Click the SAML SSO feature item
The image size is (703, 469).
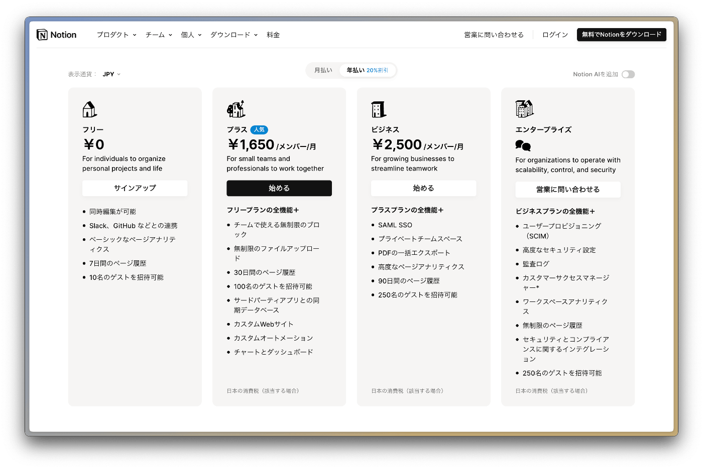(x=395, y=225)
